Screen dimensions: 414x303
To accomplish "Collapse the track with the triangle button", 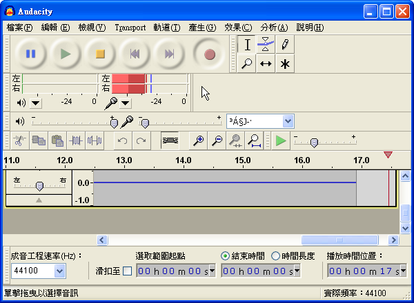I will tap(39, 200).
